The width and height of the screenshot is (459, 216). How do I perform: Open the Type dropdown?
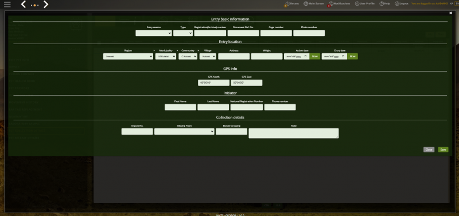click(x=183, y=33)
